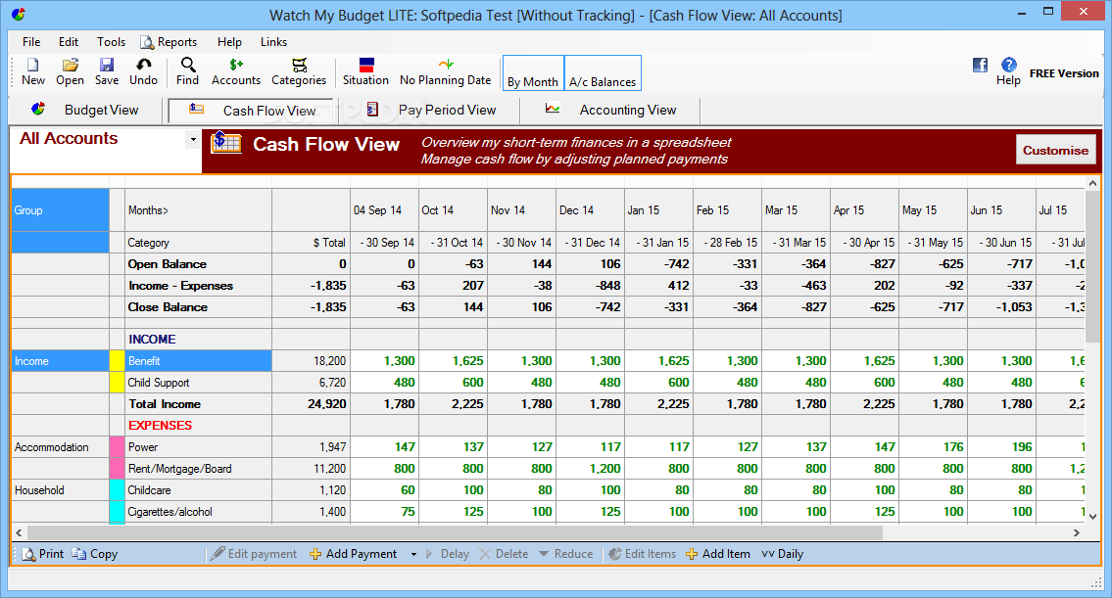Click the cyan swatch beside Childcare
Viewport: 1112px width, 598px height.
117,490
